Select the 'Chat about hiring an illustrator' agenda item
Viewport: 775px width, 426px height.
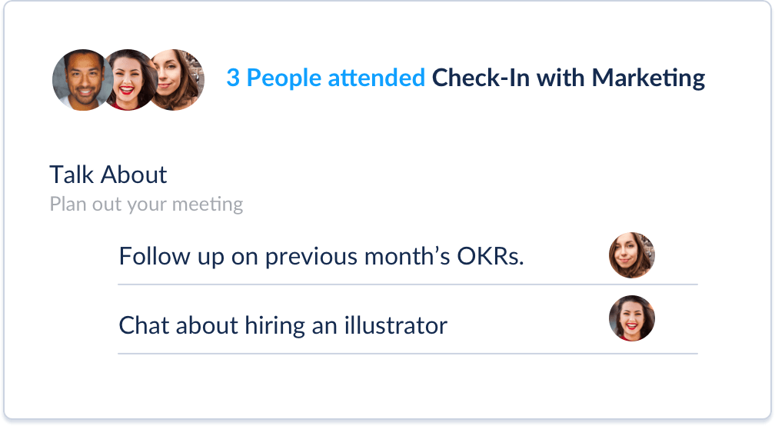pyautogui.click(x=283, y=325)
